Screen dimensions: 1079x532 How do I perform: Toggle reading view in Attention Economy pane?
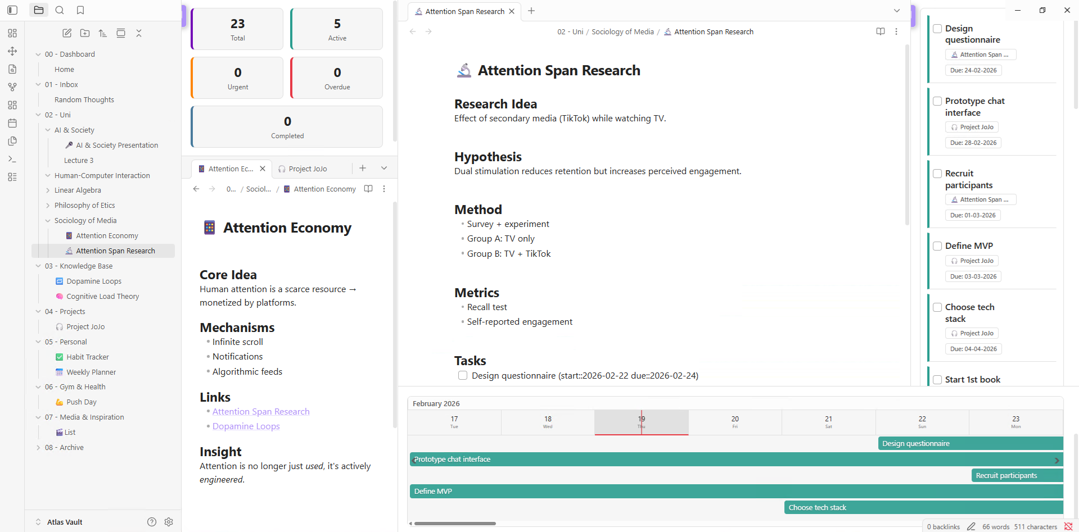(368, 189)
